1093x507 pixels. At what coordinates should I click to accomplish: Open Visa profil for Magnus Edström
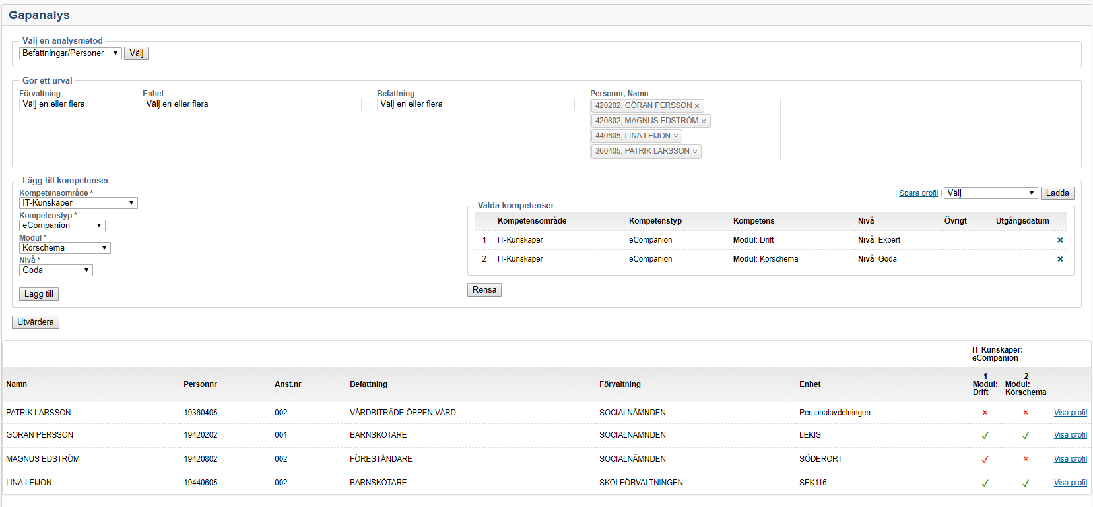point(1070,459)
